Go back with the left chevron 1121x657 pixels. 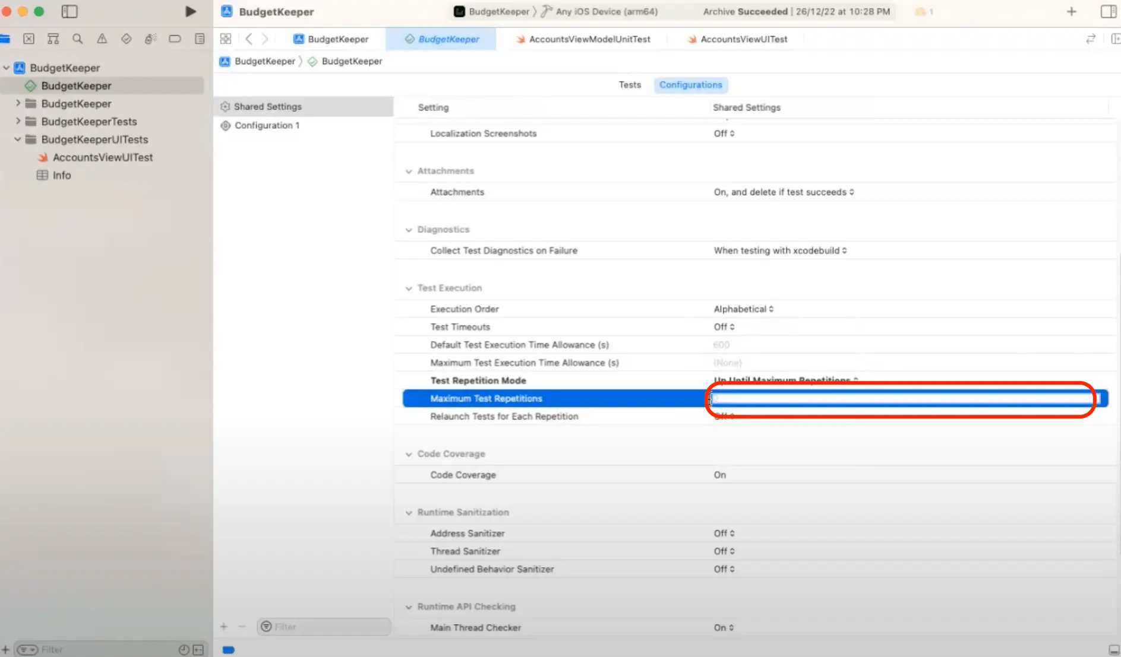(249, 39)
